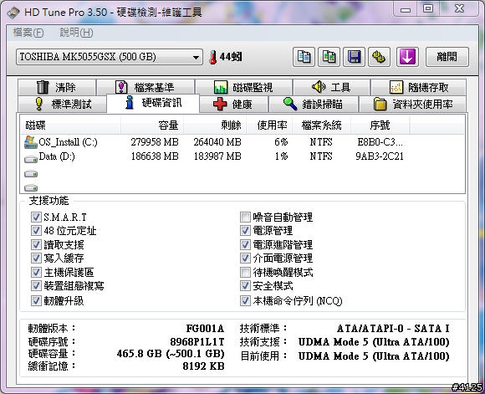Image resolution: width=485 pixels, height=394 pixels.
Task: Switch to the 工具 tab
Action: [332, 87]
